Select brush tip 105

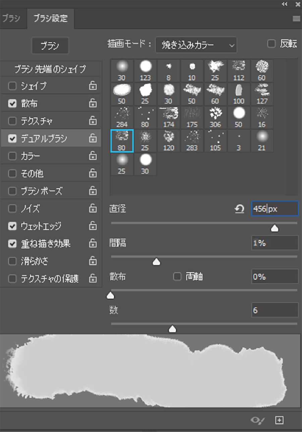tap(215, 141)
